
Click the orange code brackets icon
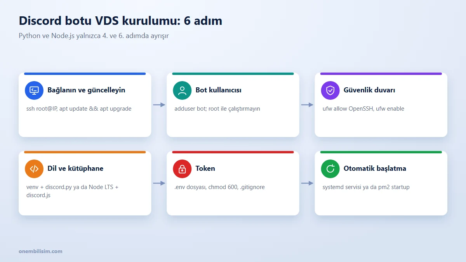34,169
